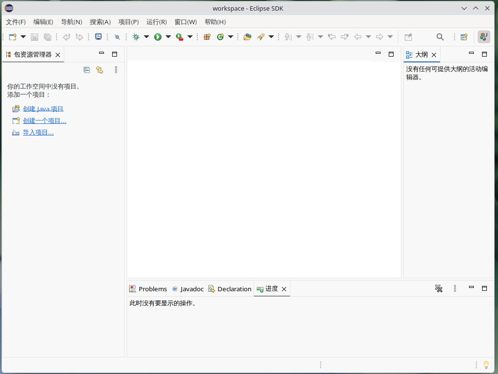Open the 编辑(E) menu

(x=43, y=22)
